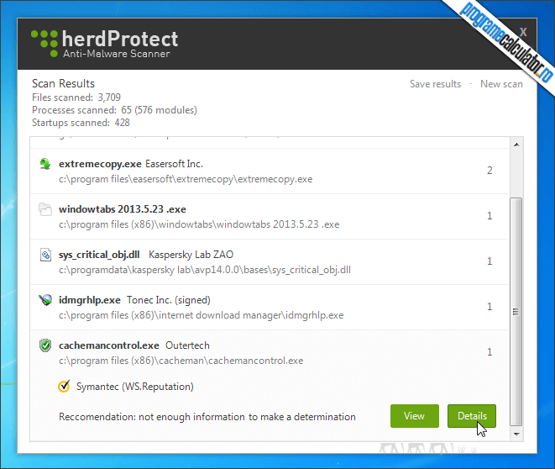The image size is (555, 469).
Task: Click the Kaspersky Lab ZAO publisher text
Action: [x=191, y=255]
